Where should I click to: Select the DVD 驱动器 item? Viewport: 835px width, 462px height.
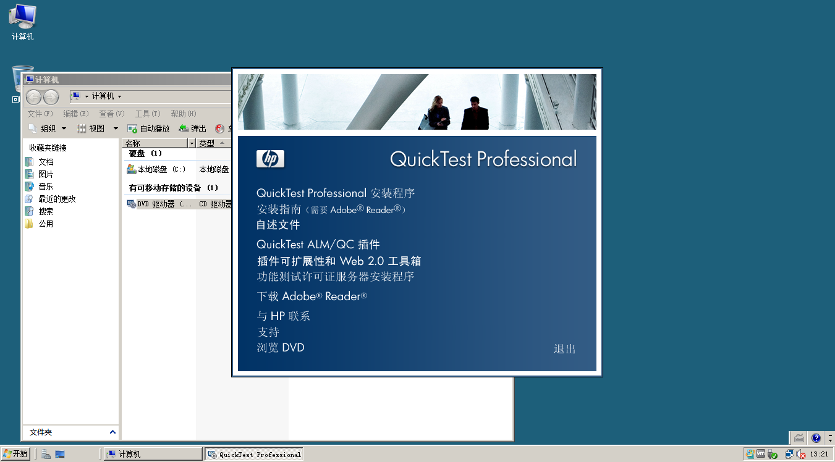tap(159, 204)
